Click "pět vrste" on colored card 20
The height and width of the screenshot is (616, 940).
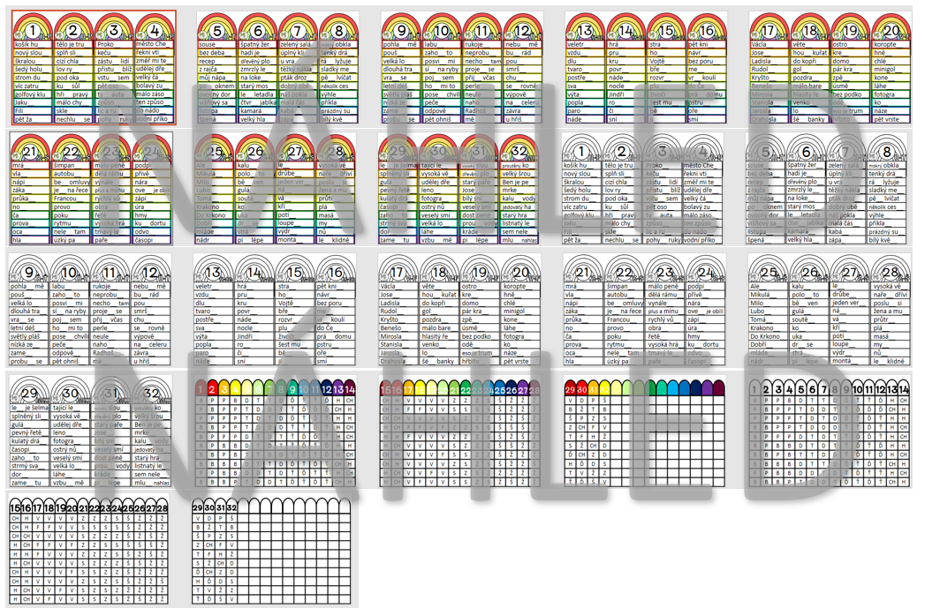(886, 119)
